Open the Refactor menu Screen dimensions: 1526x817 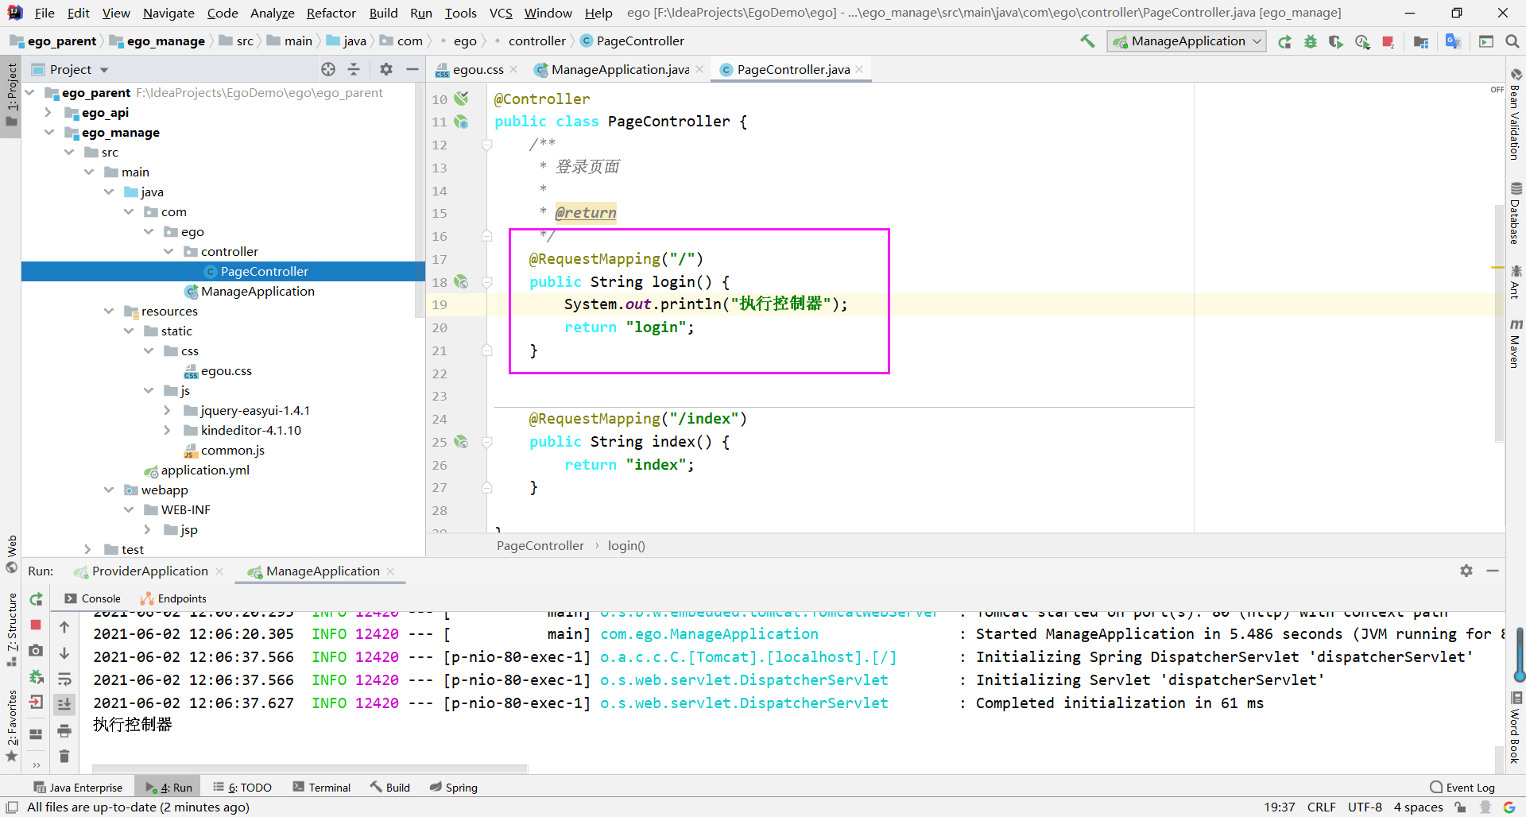pyautogui.click(x=331, y=13)
